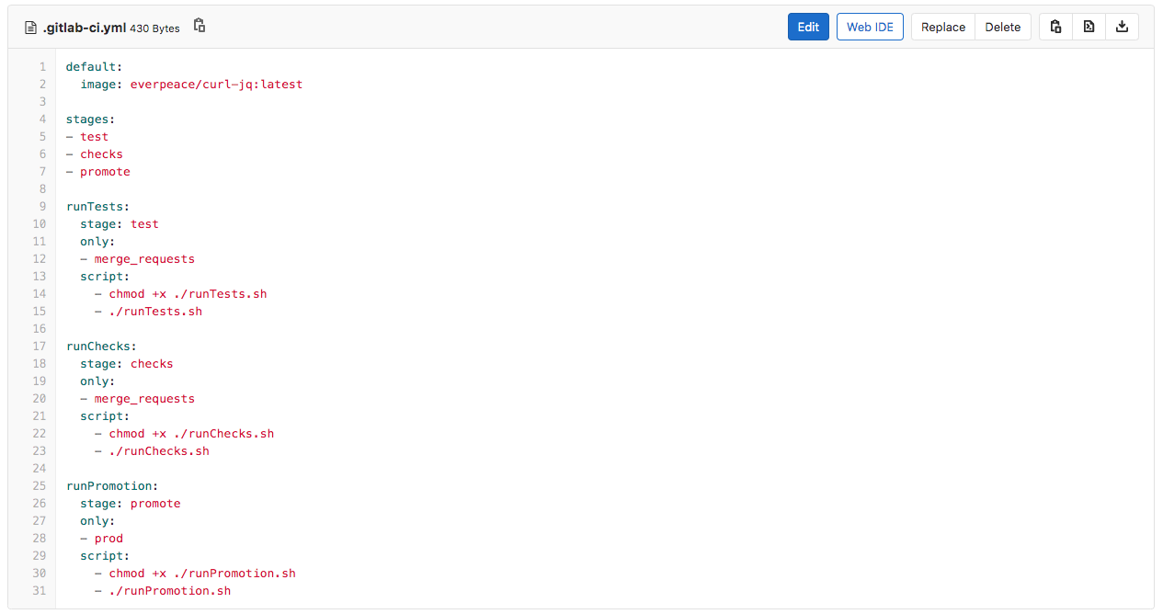Viewport: 1163px width, 614px height.
Task: Click the 430 Bytes size label
Action: coord(154,28)
